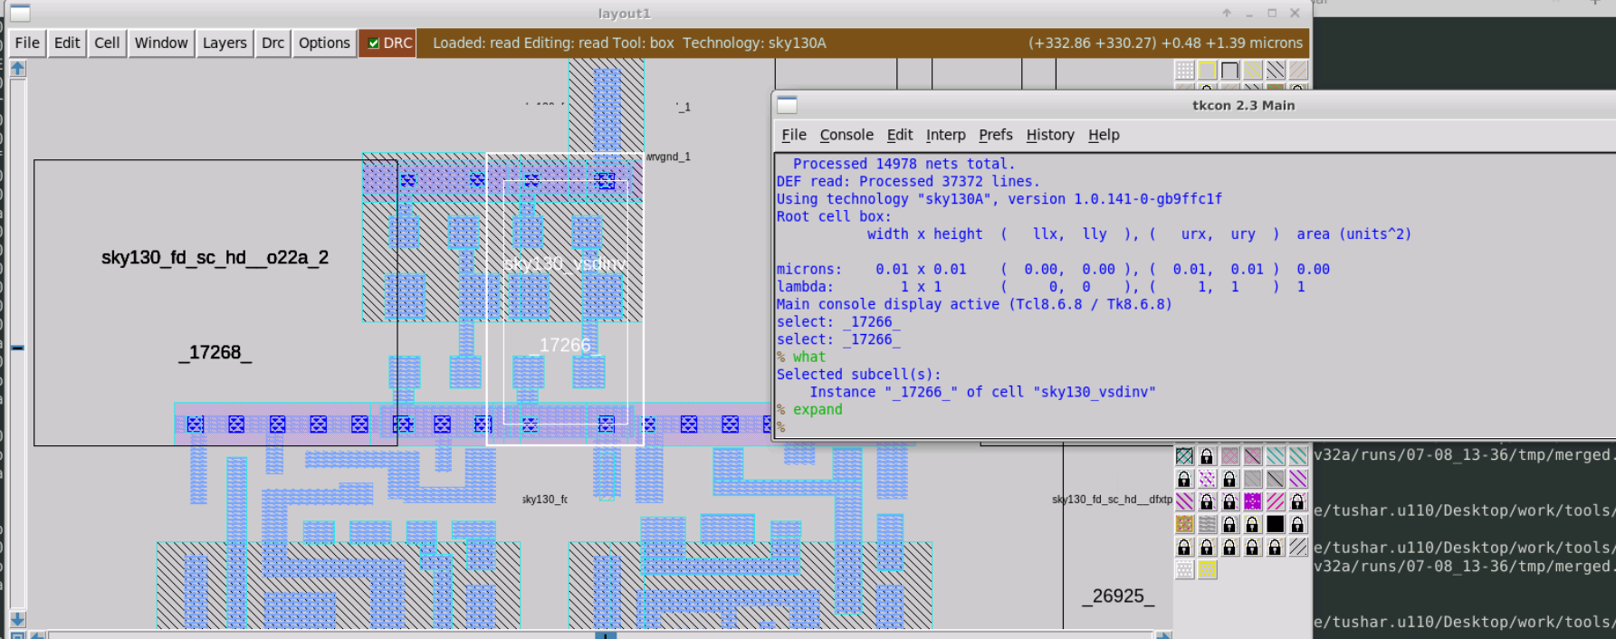Image resolution: width=1616 pixels, height=639 pixels.
Task: Open tkcon Prefs menu
Action: point(996,135)
